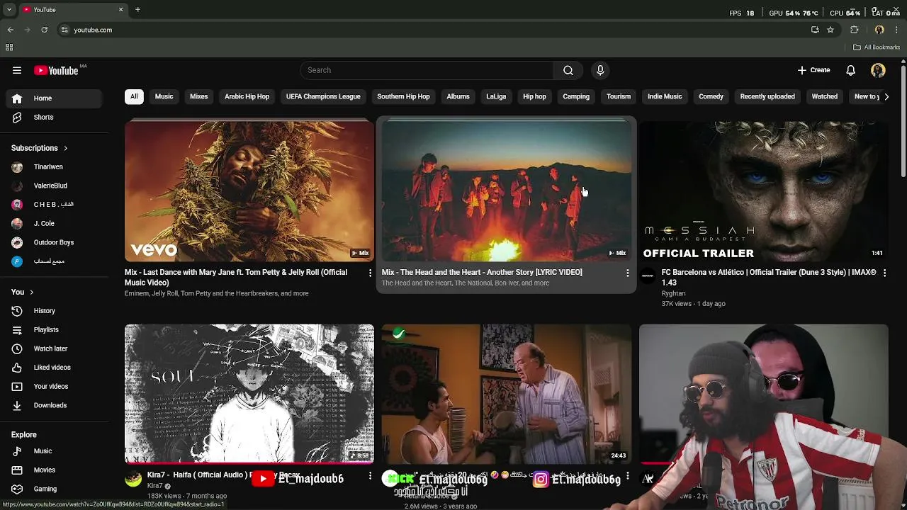View site information icon in address bar
This screenshot has height=510, width=907.
(64, 30)
